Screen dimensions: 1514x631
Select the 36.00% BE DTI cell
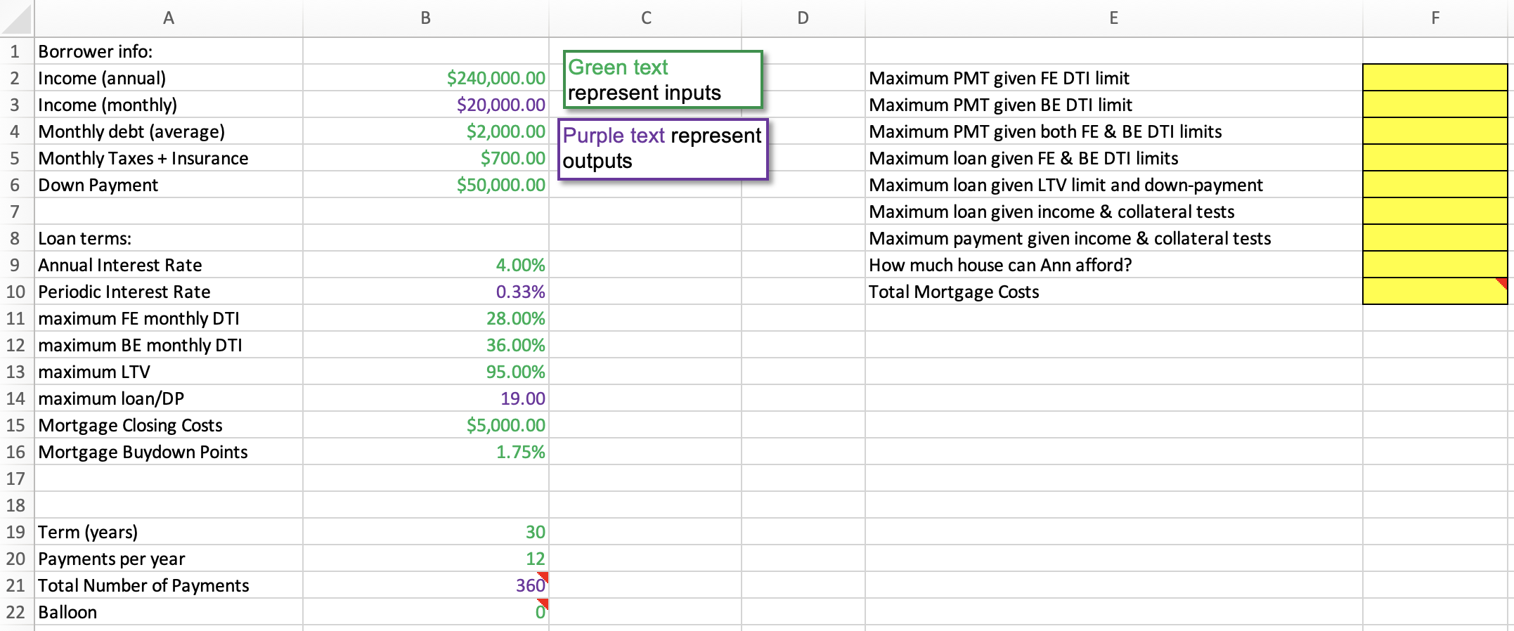point(426,345)
